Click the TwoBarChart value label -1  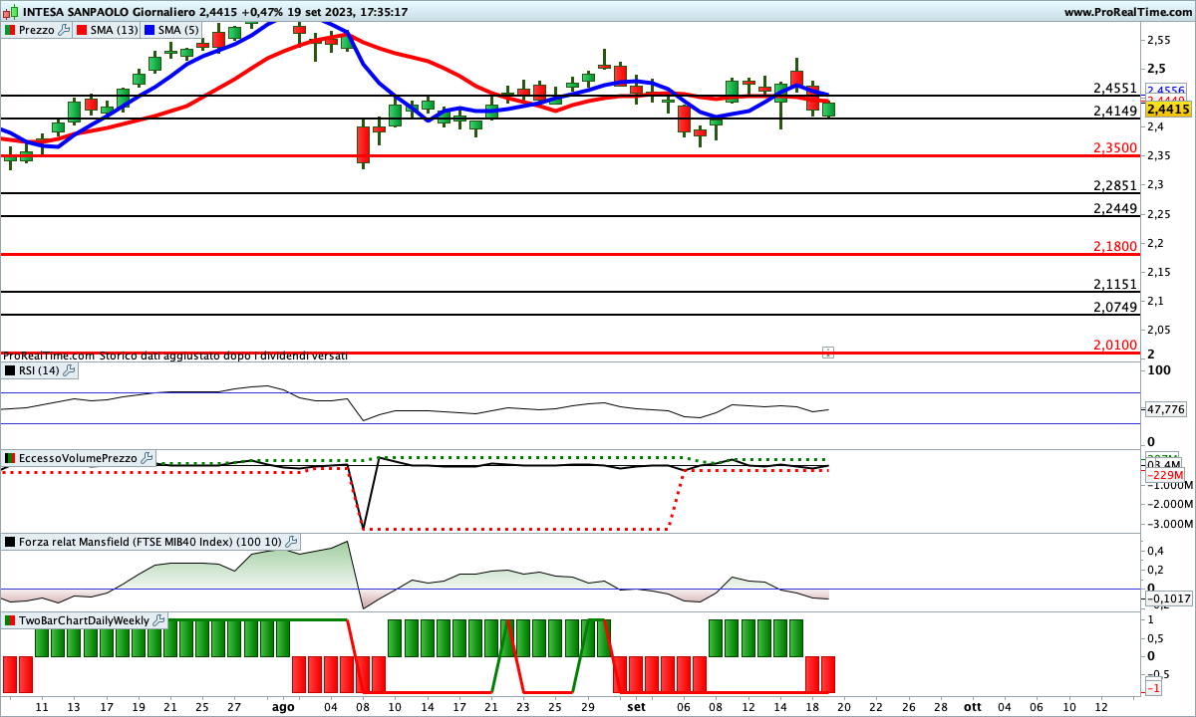[1154, 688]
